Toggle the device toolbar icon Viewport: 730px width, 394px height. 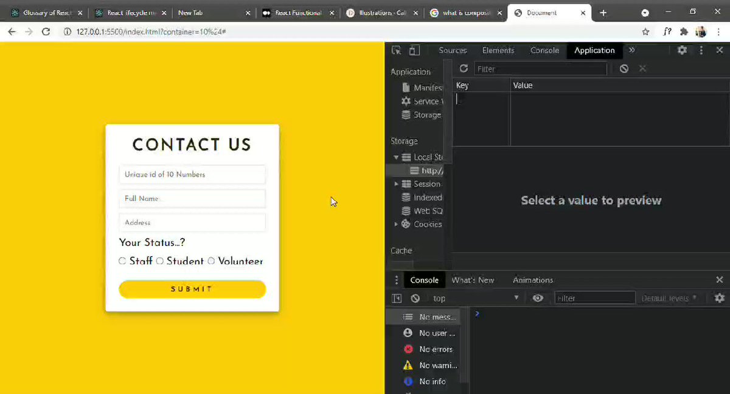pos(414,50)
